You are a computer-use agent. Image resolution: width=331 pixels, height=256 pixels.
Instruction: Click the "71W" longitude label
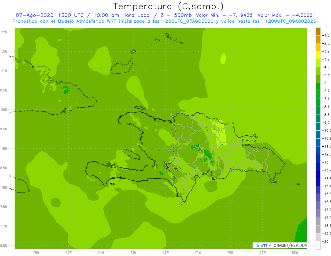click(x=198, y=252)
